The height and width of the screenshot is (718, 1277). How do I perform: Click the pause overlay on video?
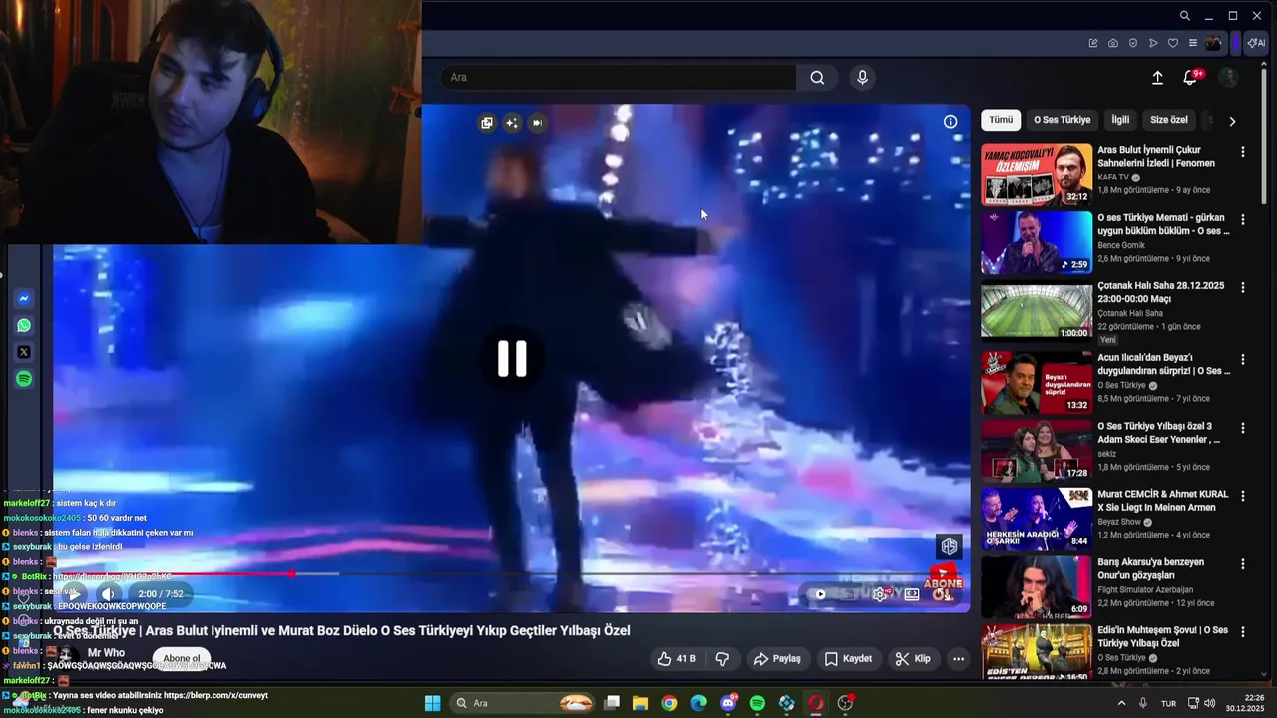(x=512, y=359)
